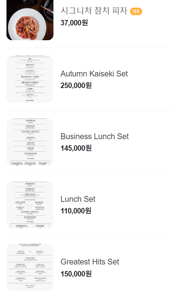
Task: Click the 250,000원 price
Action: (x=76, y=86)
